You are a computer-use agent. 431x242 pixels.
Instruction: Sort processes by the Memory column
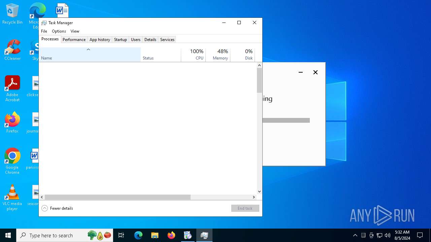[x=218, y=55]
